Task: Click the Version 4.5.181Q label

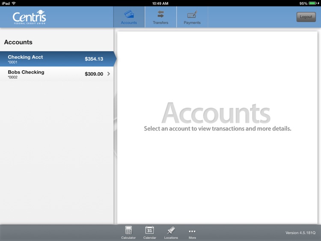Action: tap(300, 233)
